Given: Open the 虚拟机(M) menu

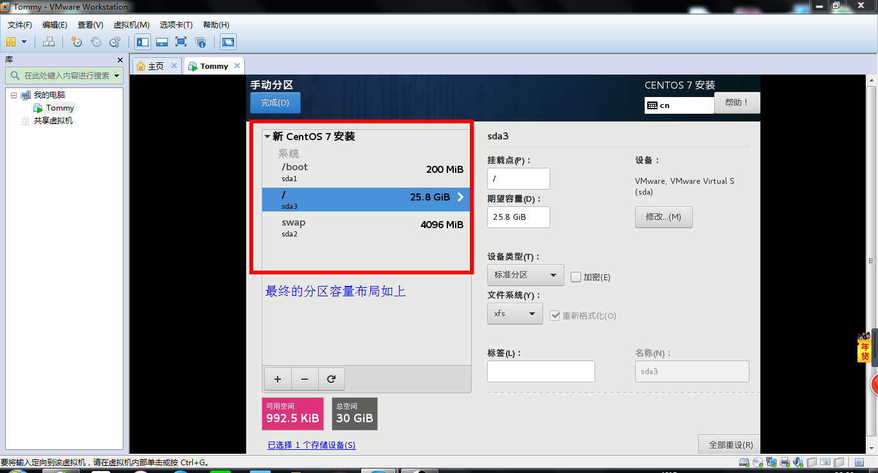Looking at the screenshot, I should pos(132,25).
